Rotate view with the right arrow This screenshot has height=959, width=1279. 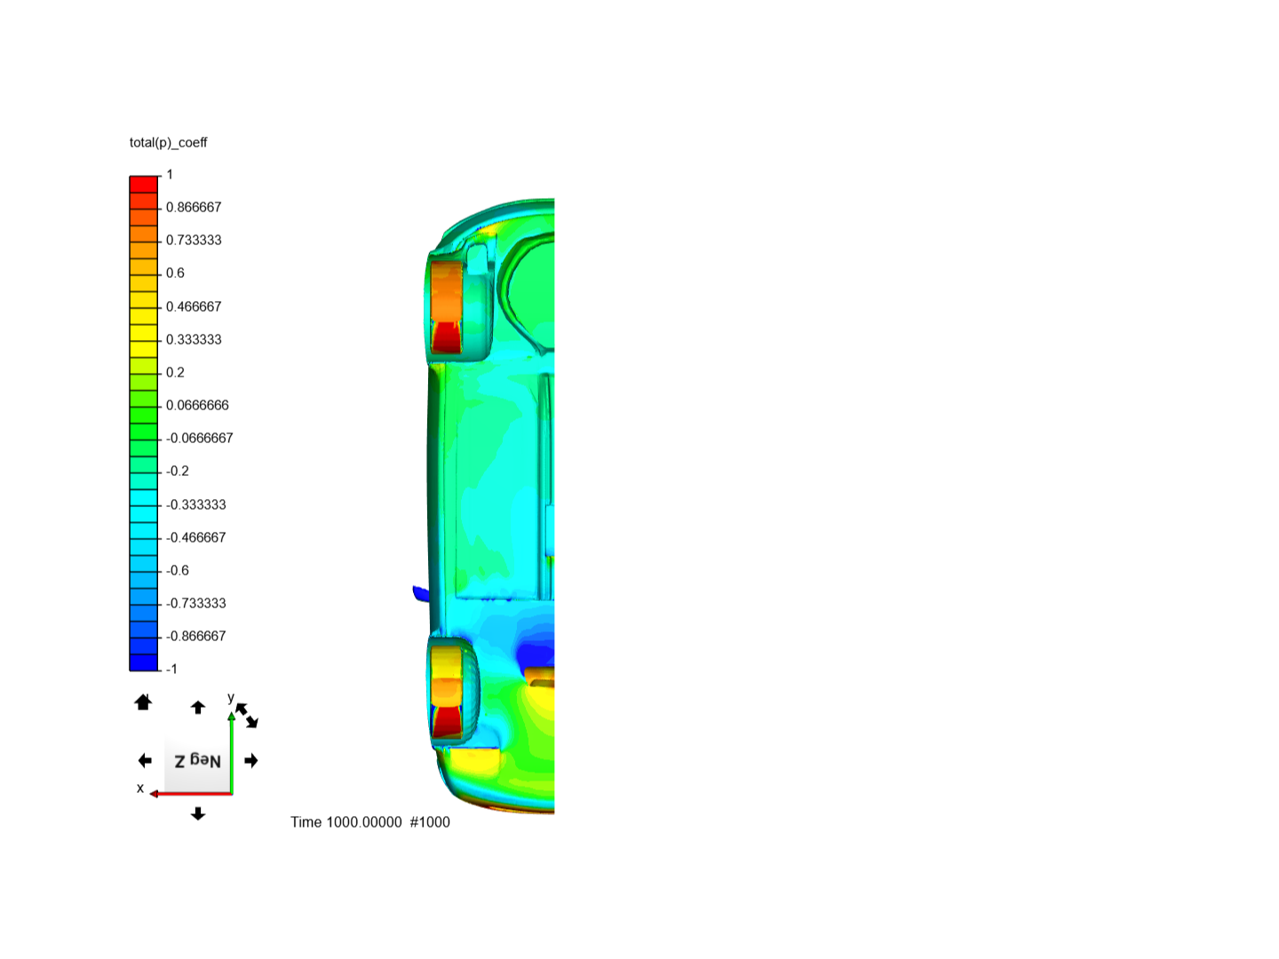point(251,760)
